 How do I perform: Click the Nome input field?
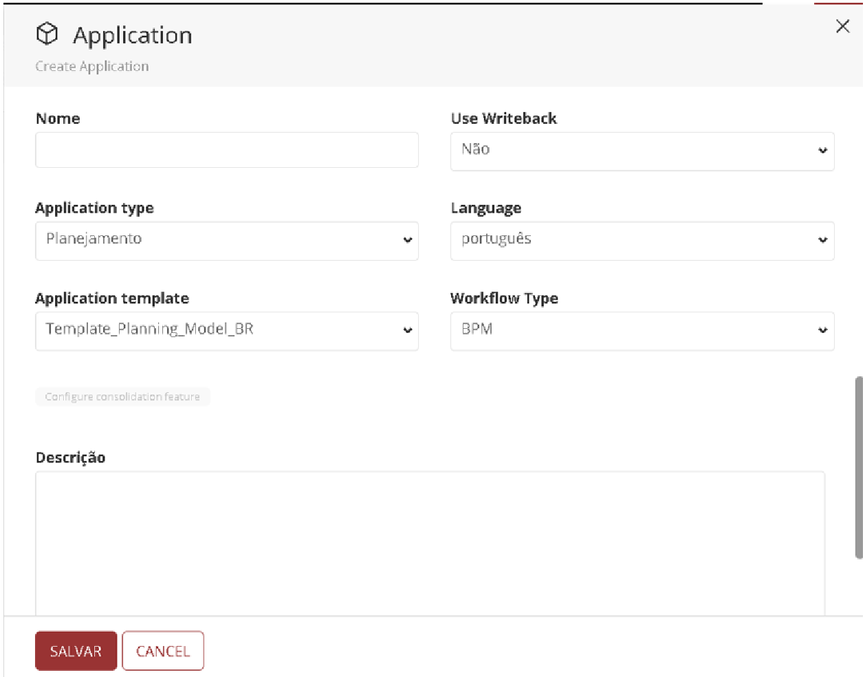tap(227, 150)
